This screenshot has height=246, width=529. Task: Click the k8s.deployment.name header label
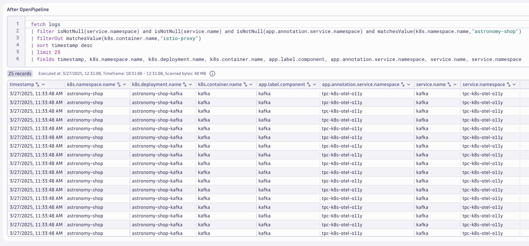(156, 84)
